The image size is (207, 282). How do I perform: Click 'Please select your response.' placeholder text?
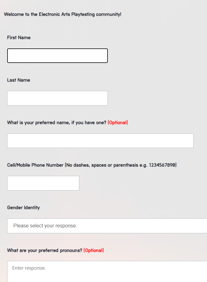click(x=45, y=226)
